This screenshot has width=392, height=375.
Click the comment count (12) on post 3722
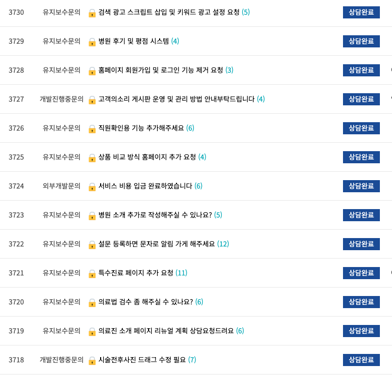point(223,244)
